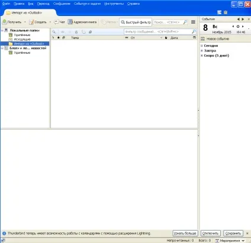Select Удалённые under Блоги и ленты новостей

[22, 53]
